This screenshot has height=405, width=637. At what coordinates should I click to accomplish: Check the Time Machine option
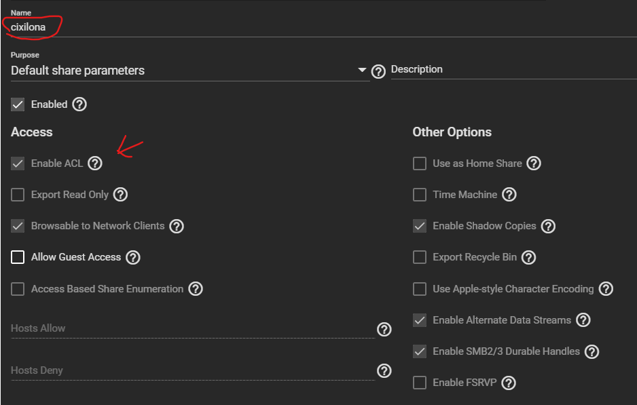click(x=420, y=195)
